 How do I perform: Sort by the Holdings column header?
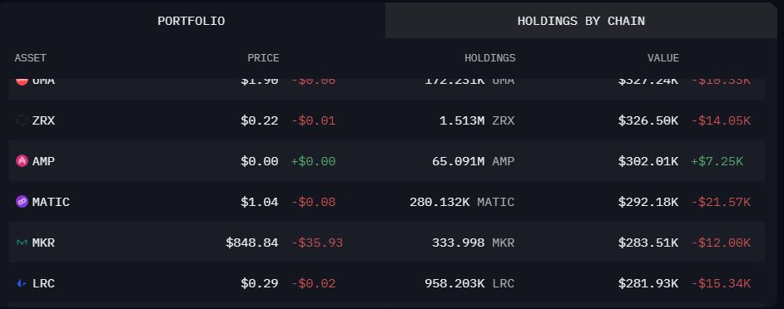pyautogui.click(x=490, y=58)
